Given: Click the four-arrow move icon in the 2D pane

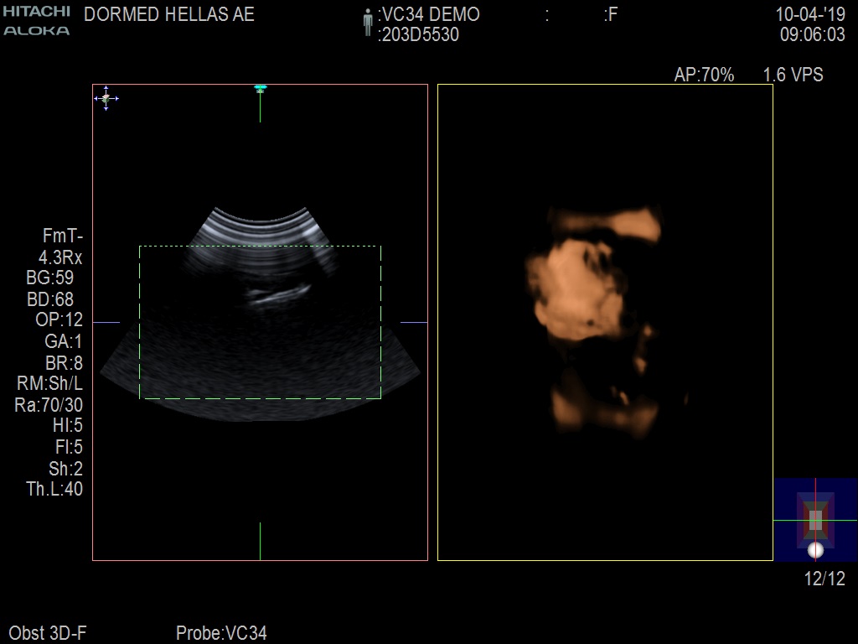Looking at the screenshot, I should pos(106,98).
